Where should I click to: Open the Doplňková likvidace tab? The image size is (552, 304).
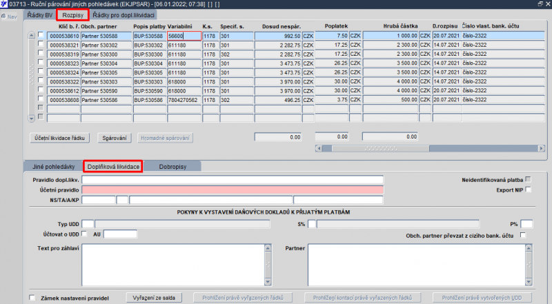(x=113, y=166)
